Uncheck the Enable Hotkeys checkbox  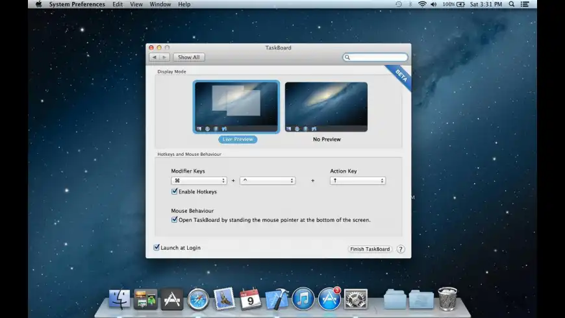(x=175, y=191)
